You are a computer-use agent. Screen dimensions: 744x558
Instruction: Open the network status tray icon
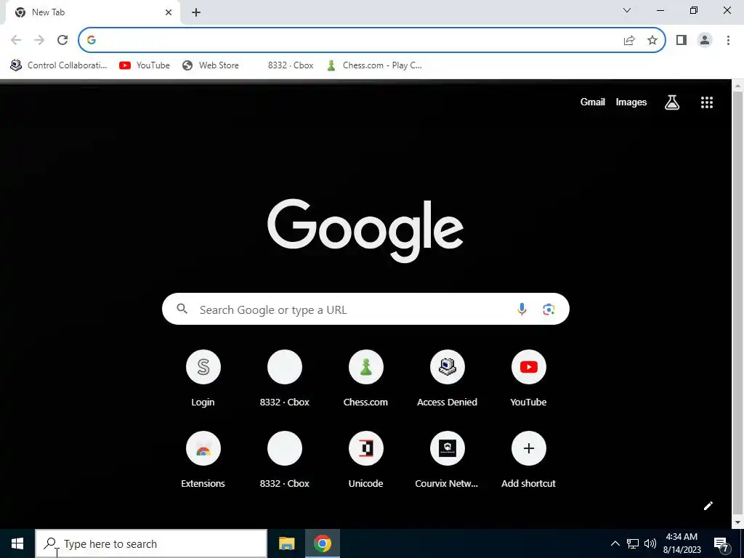coord(633,543)
